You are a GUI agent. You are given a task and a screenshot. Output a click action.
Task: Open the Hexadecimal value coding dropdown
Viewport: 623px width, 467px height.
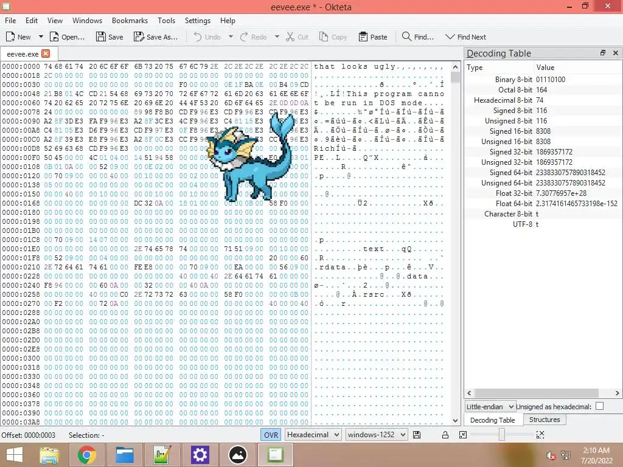(313, 435)
